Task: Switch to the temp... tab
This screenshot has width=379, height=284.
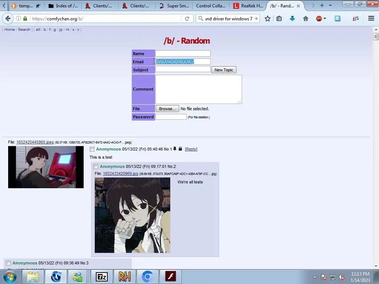Action: click(x=26, y=6)
